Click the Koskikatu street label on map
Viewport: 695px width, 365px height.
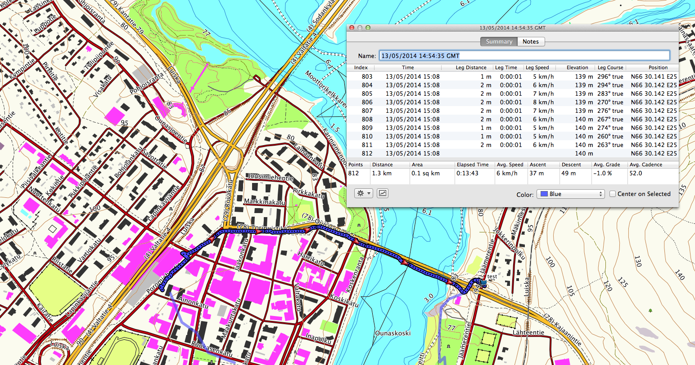(344, 300)
